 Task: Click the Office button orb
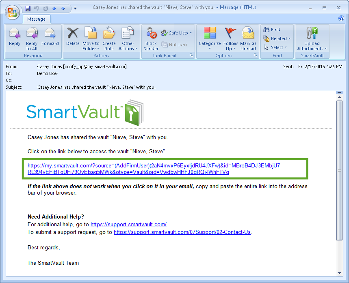13,12
